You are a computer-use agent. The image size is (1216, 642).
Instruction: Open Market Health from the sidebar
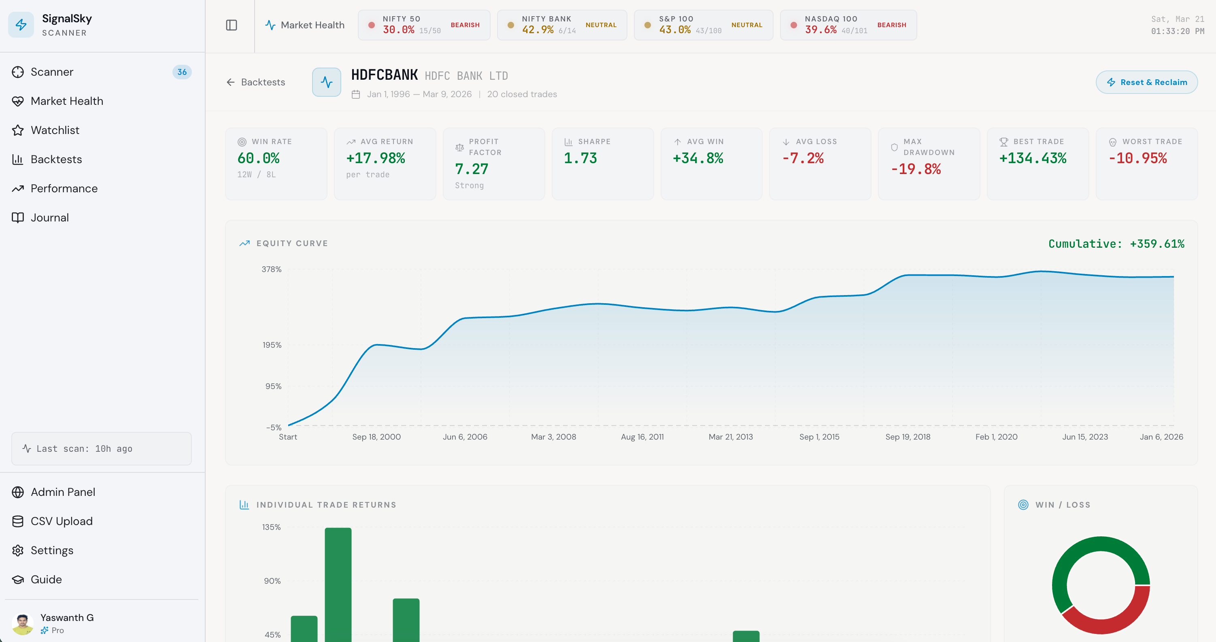[102, 101]
